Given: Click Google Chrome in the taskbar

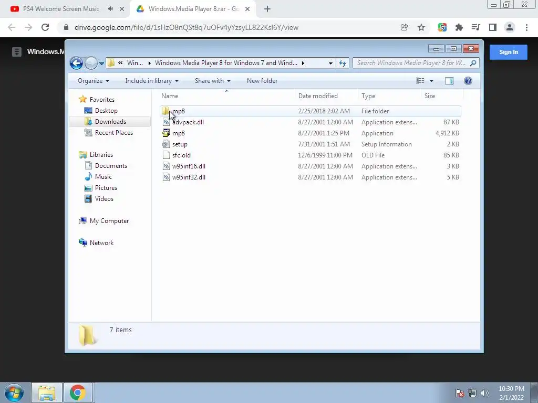Looking at the screenshot, I should (x=78, y=393).
